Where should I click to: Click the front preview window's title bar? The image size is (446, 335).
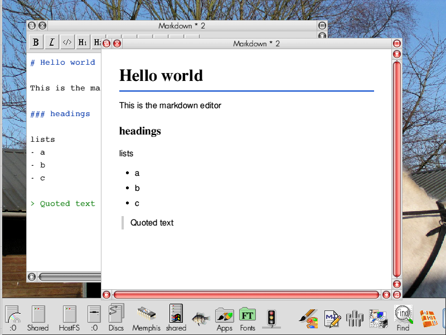point(256,44)
